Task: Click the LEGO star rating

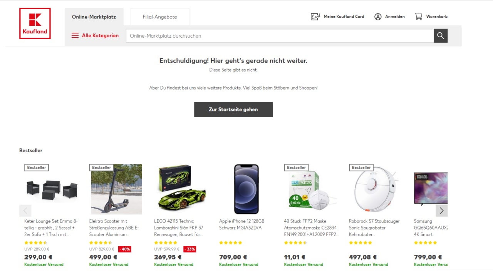Action: (166, 243)
